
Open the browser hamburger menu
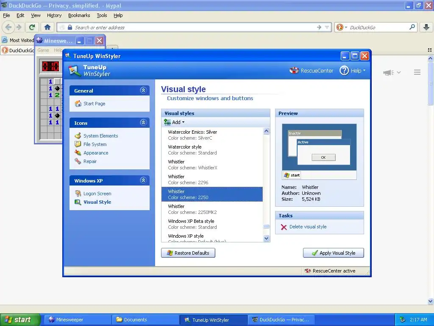coord(417,72)
